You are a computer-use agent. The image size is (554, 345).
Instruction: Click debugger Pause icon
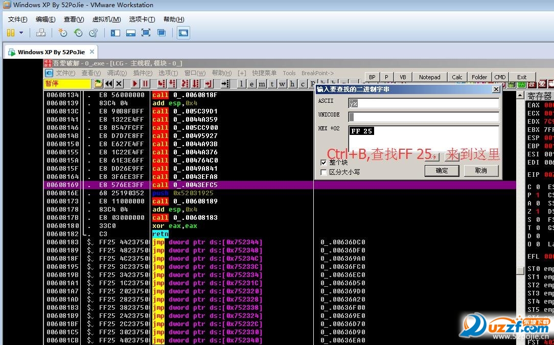pyautogui.click(x=145, y=84)
